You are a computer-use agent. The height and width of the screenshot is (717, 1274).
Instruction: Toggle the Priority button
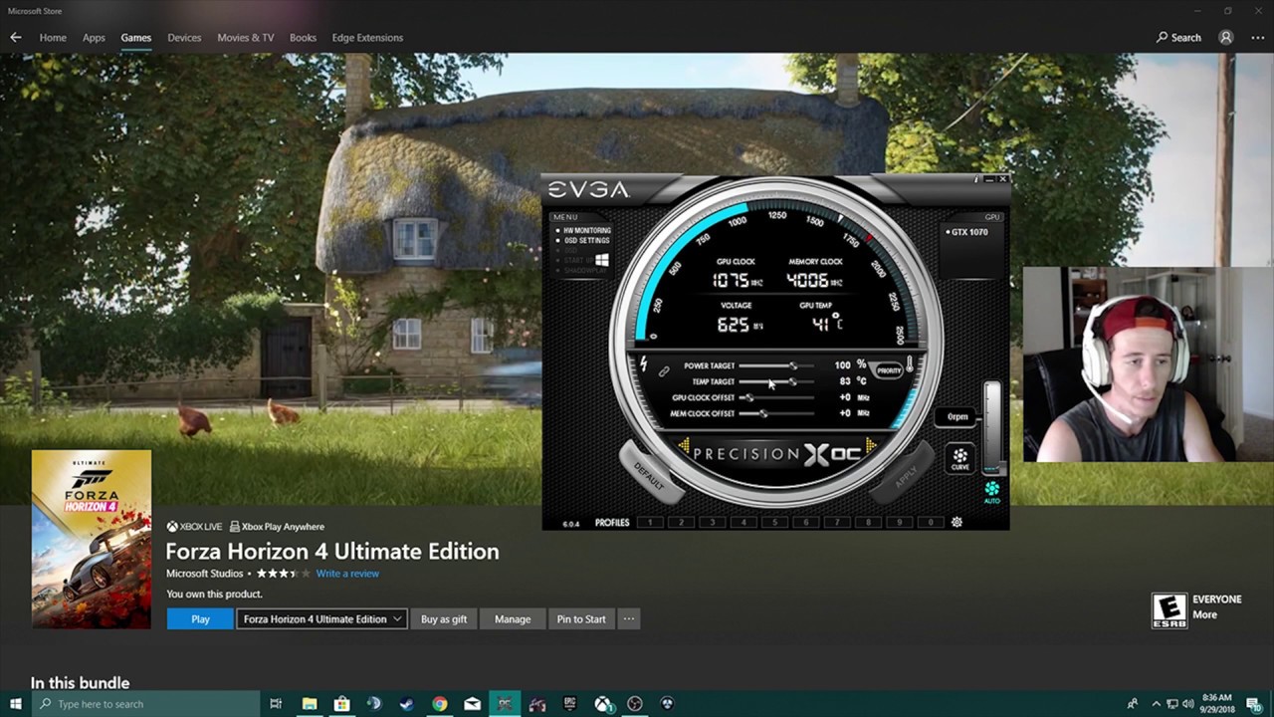888,370
